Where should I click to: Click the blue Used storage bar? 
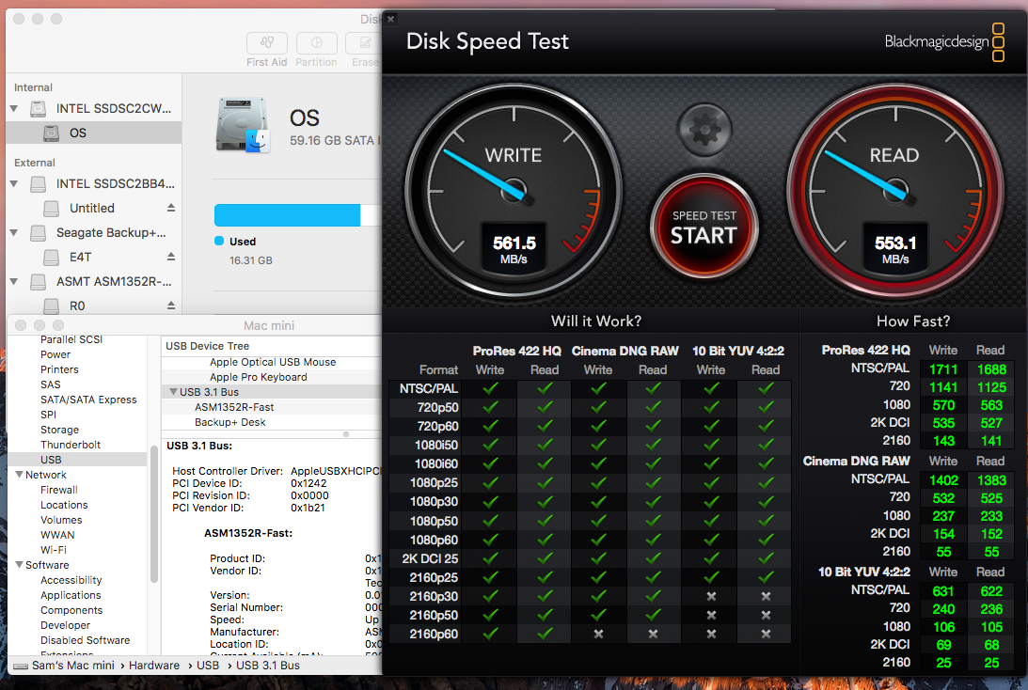point(287,215)
